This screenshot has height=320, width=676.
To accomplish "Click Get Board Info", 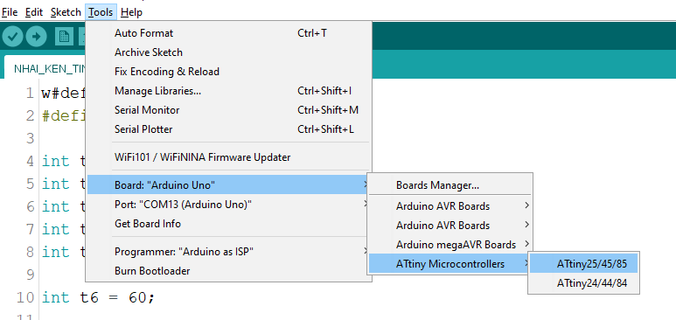I will point(228,224).
